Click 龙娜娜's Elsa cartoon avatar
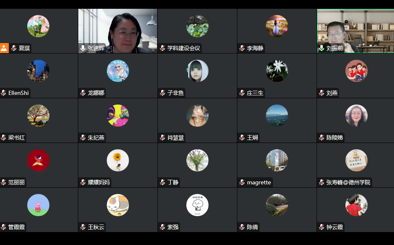Viewport: 394px width, 245px height. [118, 71]
